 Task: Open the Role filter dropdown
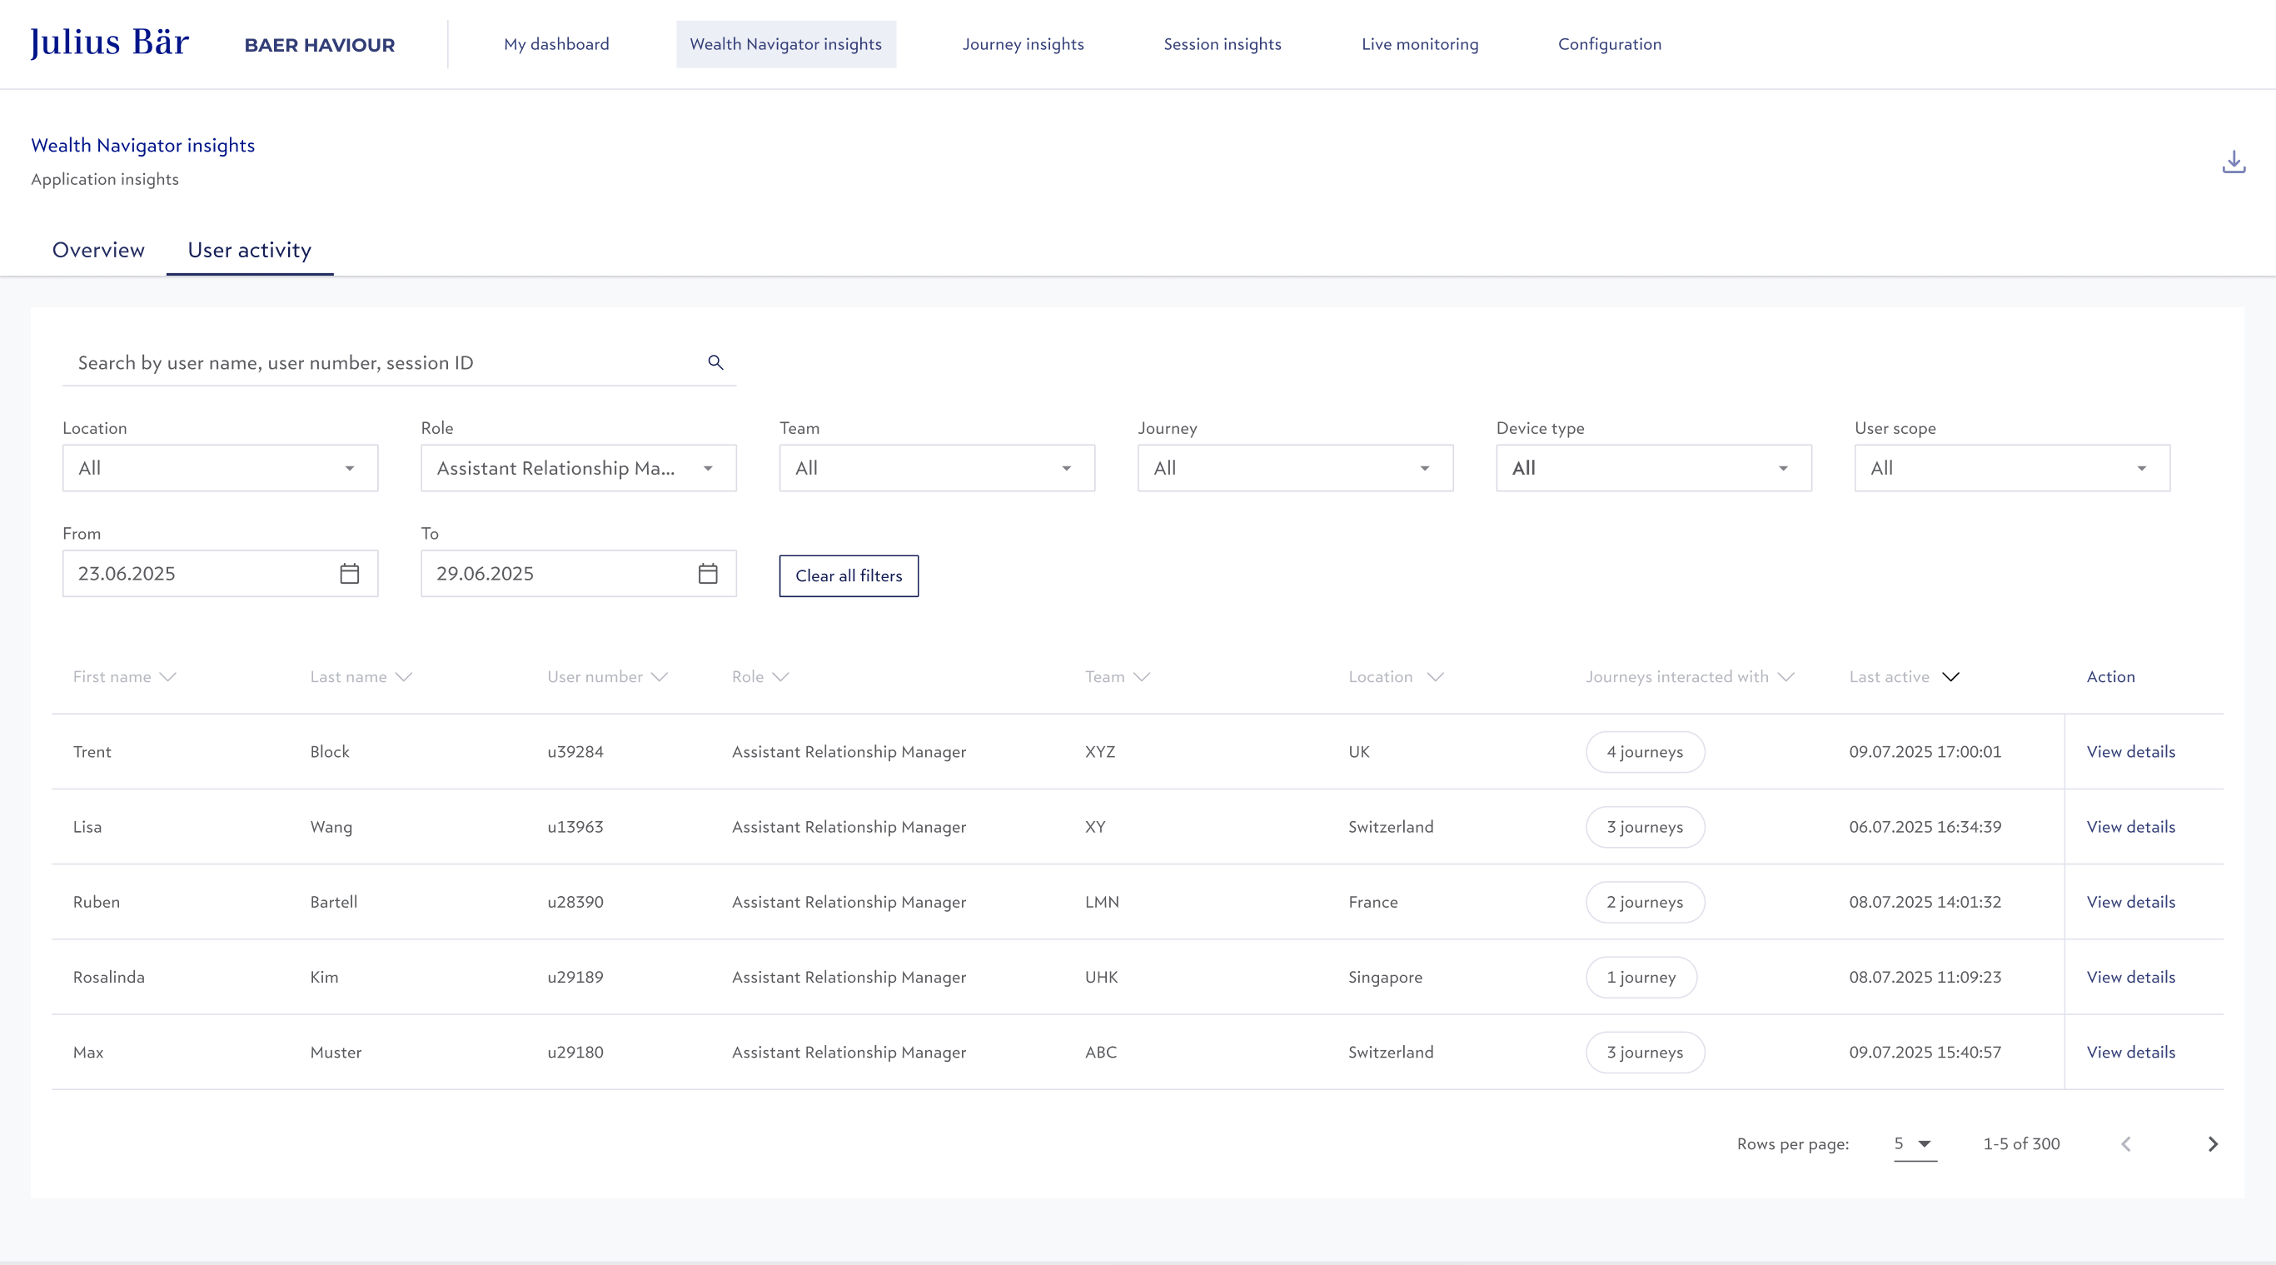coord(579,468)
